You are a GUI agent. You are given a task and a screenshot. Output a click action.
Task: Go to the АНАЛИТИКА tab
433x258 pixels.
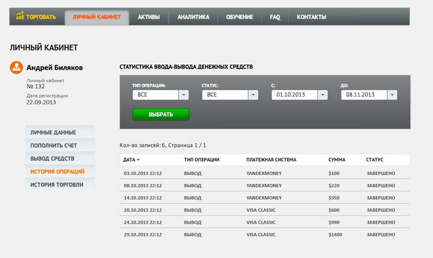tap(194, 17)
